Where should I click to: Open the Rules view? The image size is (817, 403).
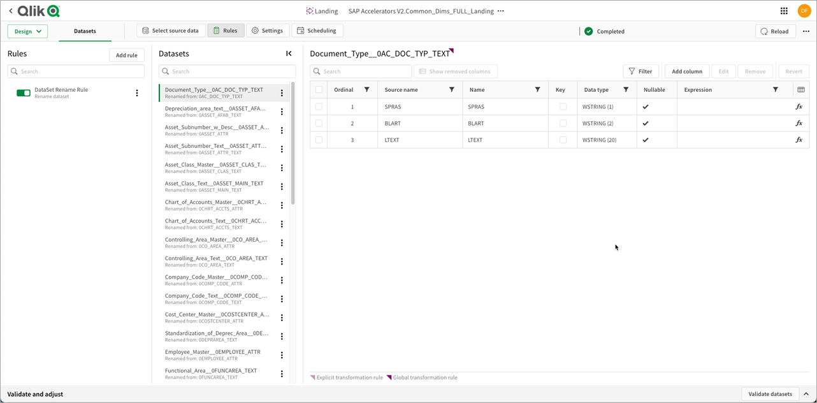pos(226,31)
